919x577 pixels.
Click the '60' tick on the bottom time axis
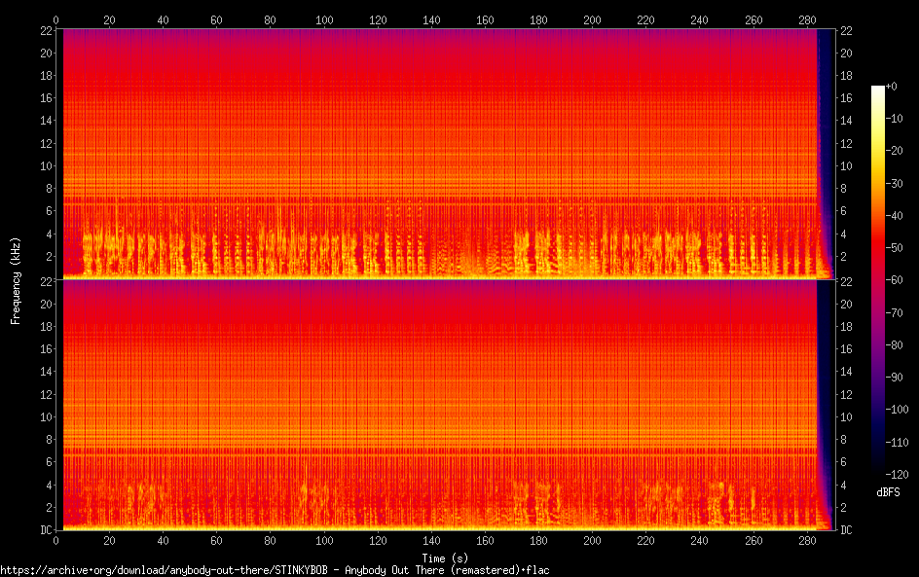coord(217,541)
